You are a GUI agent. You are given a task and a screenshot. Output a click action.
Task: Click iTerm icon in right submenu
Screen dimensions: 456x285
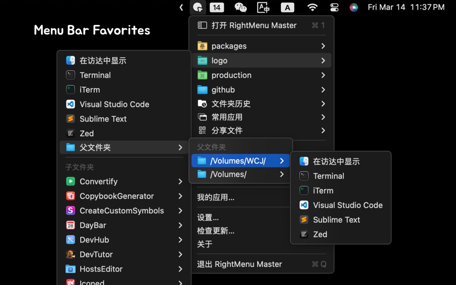tap(304, 190)
